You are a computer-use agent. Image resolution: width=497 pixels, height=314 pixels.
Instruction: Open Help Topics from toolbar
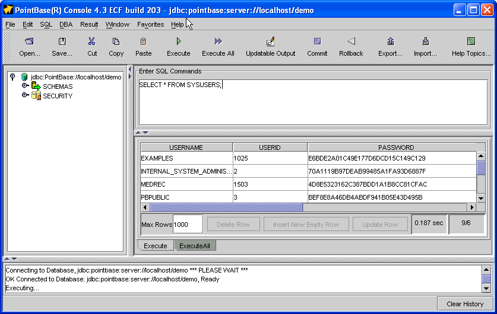click(471, 41)
